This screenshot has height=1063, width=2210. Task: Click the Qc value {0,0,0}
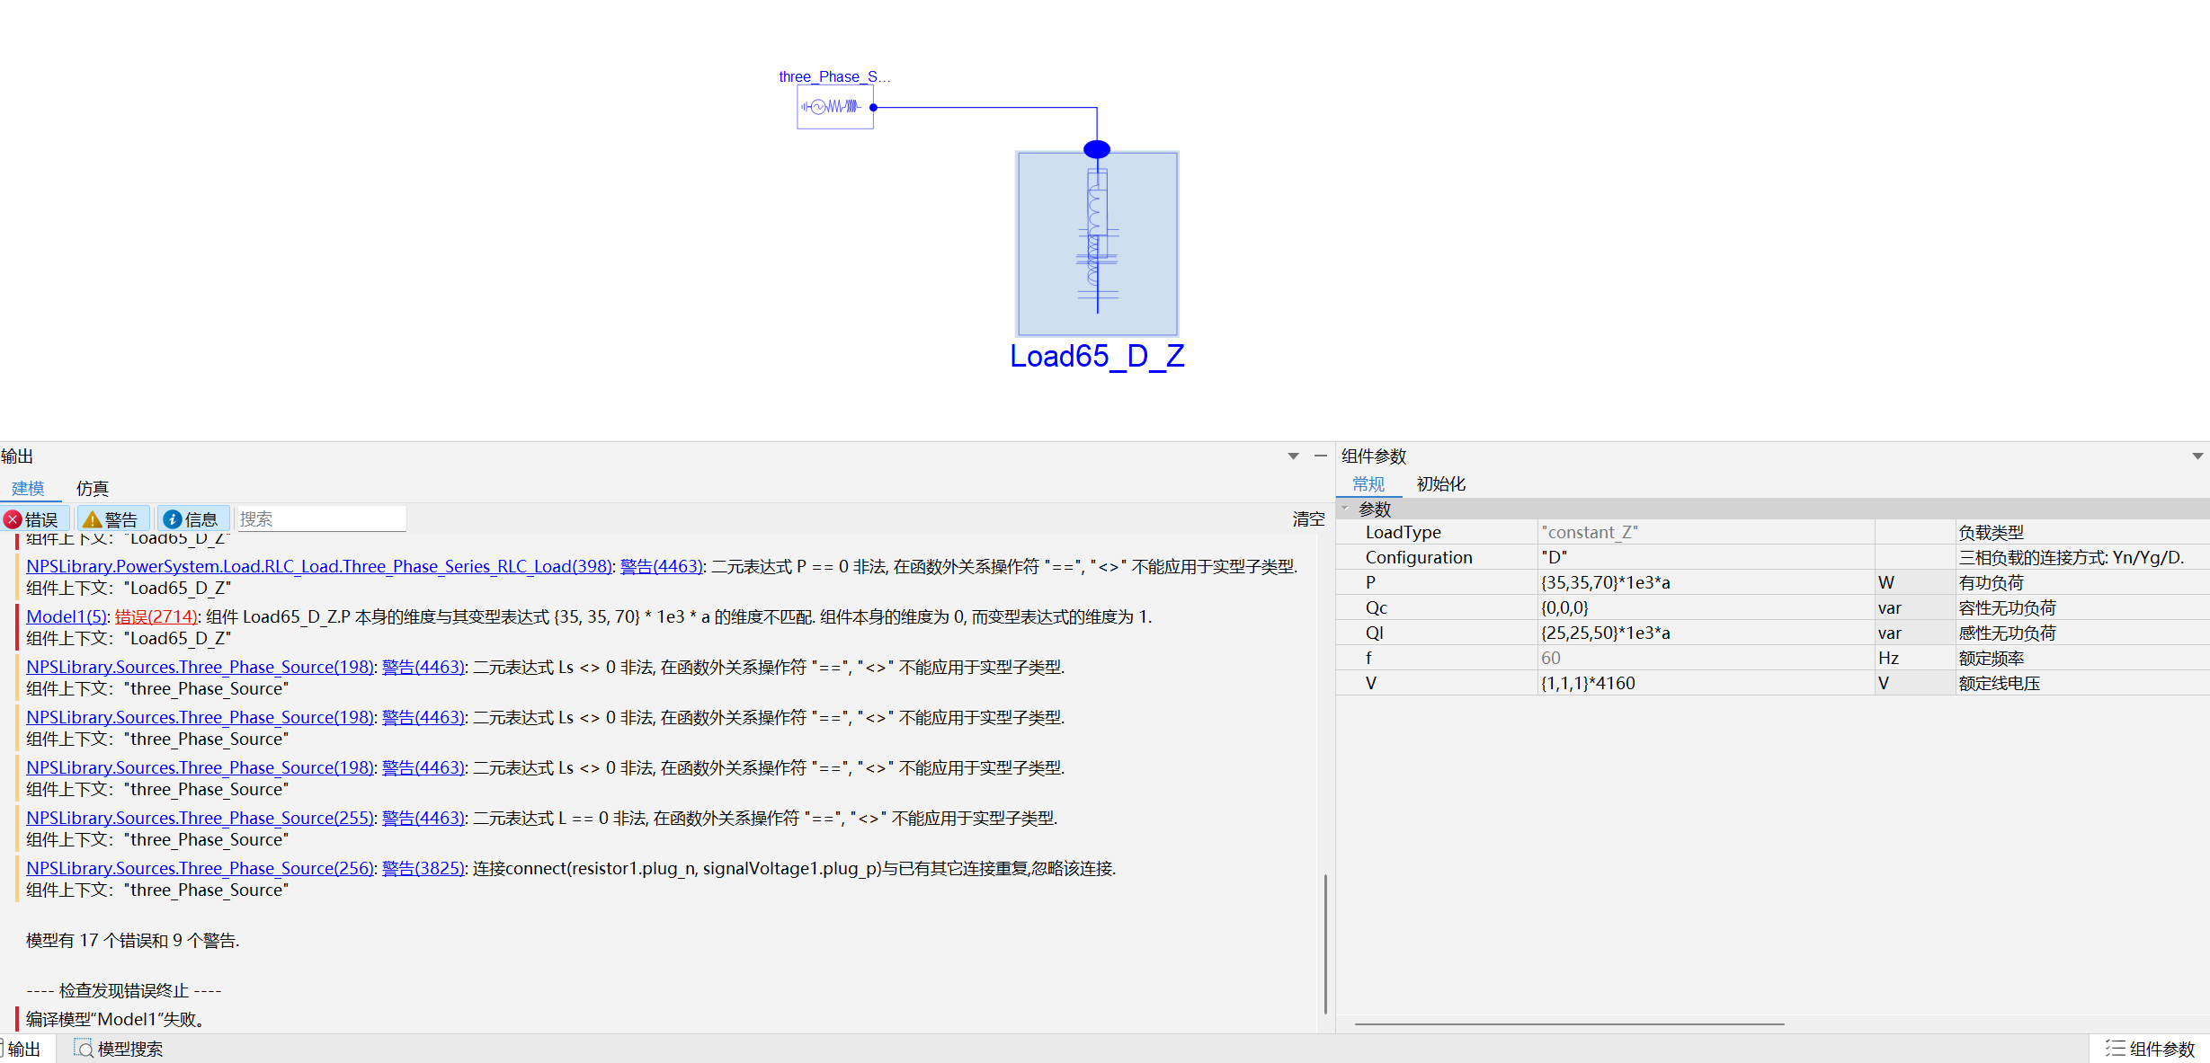(x=1706, y=607)
